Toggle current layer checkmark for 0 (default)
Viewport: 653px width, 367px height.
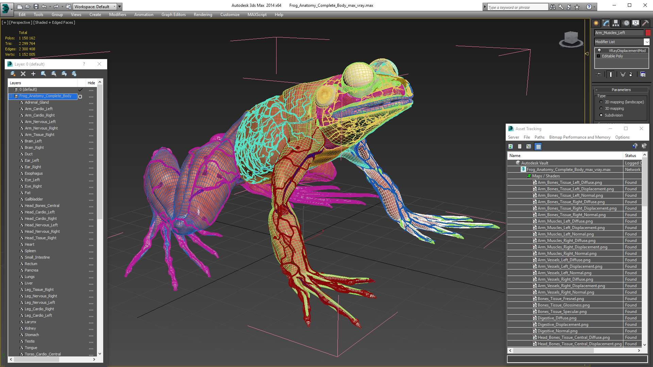(81, 90)
